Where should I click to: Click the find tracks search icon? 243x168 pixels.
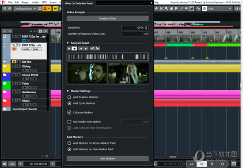coord(46,31)
